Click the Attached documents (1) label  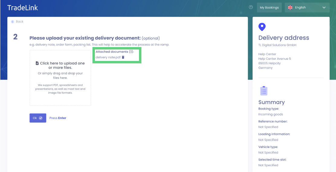[x=115, y=52]
